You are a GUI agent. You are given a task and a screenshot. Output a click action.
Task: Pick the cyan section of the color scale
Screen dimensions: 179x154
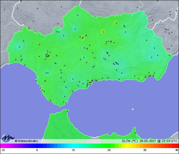pyautogui.click(x=73, y=146)
